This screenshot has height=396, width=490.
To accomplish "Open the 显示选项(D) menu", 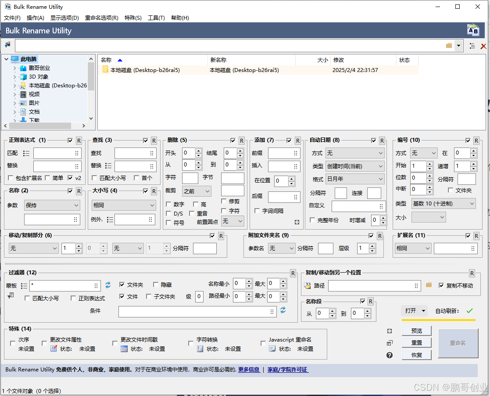I will pos(64,18).
